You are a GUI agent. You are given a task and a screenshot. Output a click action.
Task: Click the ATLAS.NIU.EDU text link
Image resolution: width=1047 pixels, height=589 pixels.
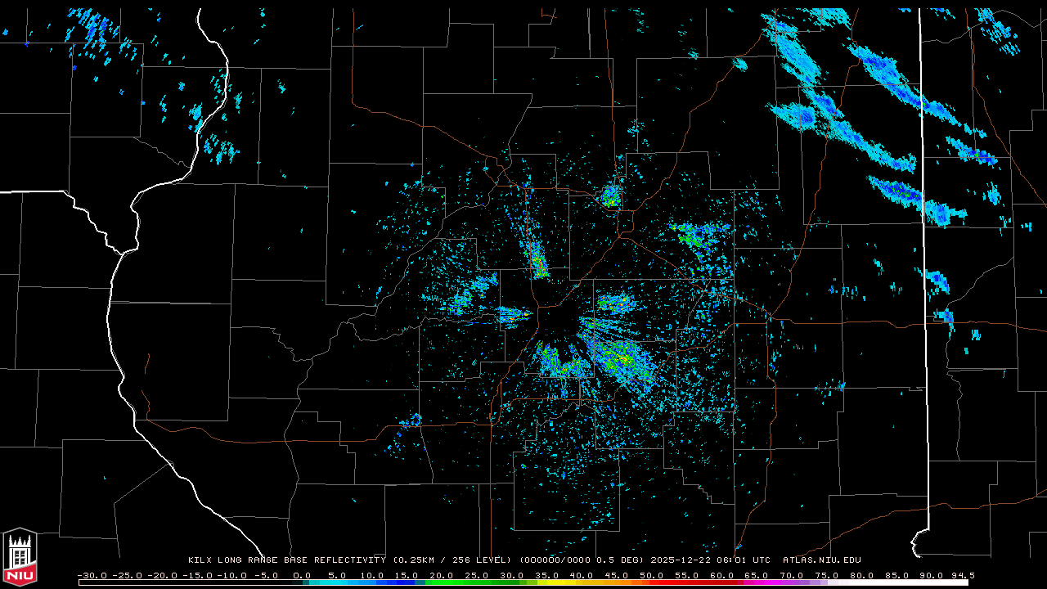point(821,560)
